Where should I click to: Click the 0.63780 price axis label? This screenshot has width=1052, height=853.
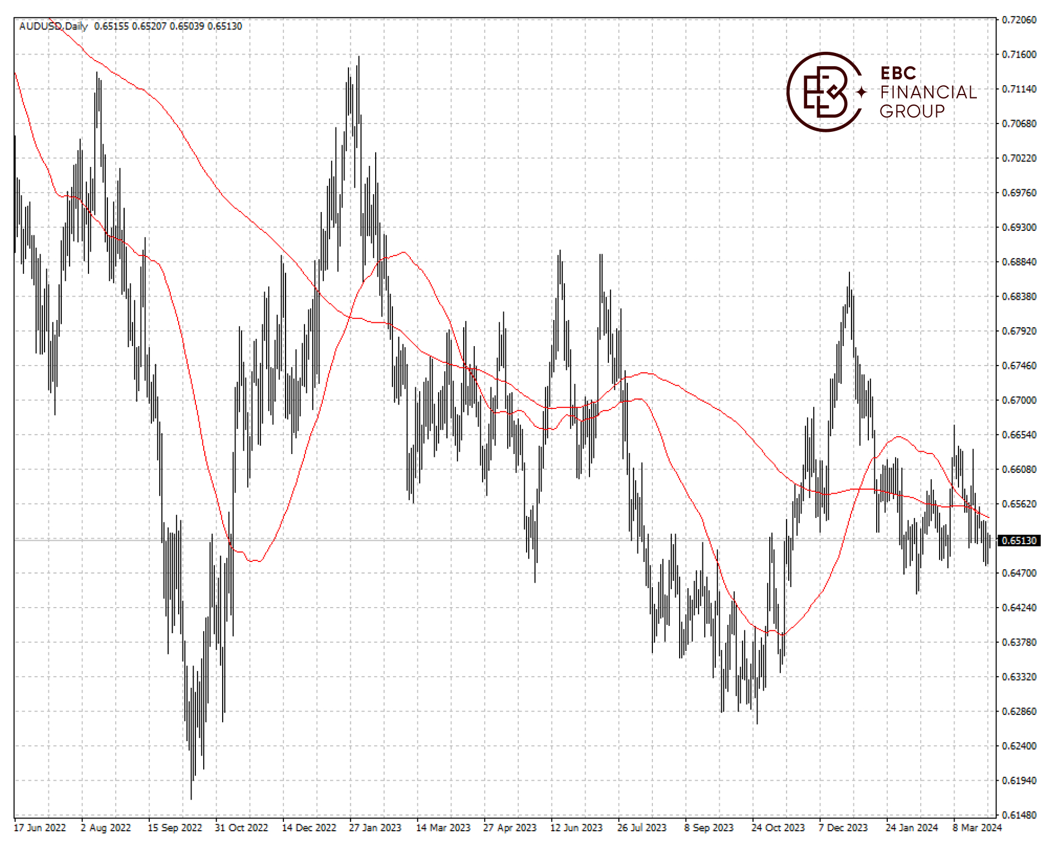pos(1019,642)
